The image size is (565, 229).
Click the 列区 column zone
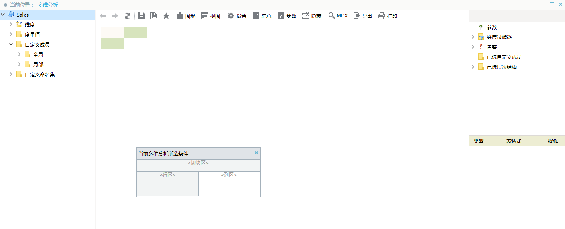(x=229, y=184)
